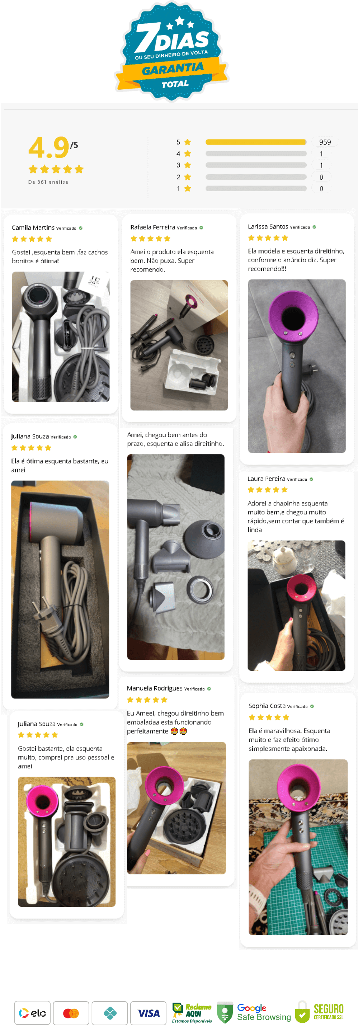Click the Visa payment card icon
358x1036 pixels.
(149, 1013)
